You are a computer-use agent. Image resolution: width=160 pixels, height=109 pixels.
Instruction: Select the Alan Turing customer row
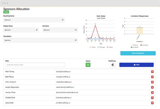point(79,72)
